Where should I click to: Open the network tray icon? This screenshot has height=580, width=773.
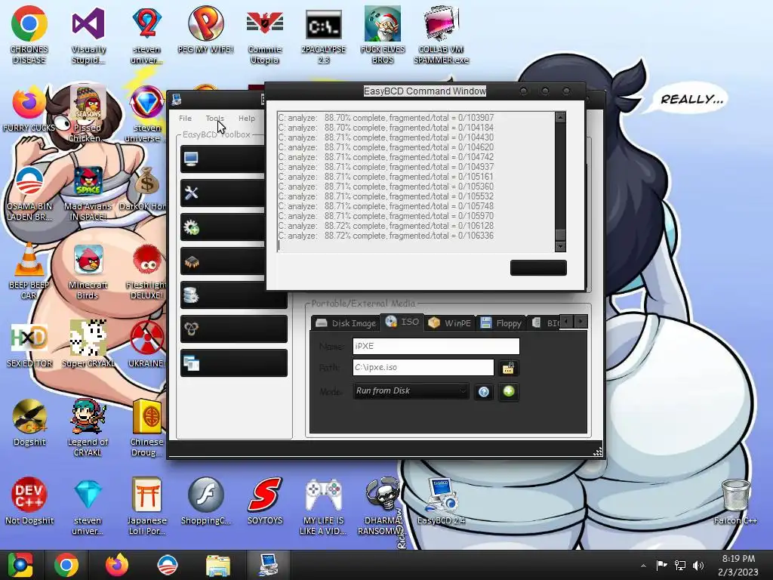point(680,565)
